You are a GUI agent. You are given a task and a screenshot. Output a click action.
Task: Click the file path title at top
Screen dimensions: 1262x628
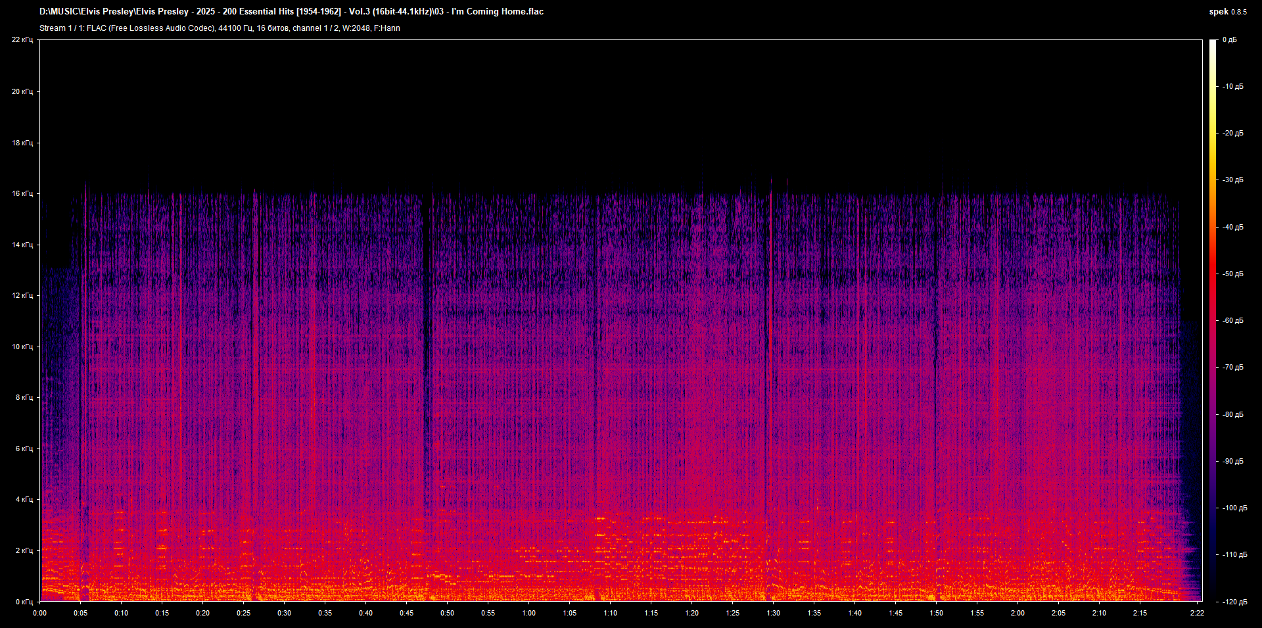tap(291, 12)
